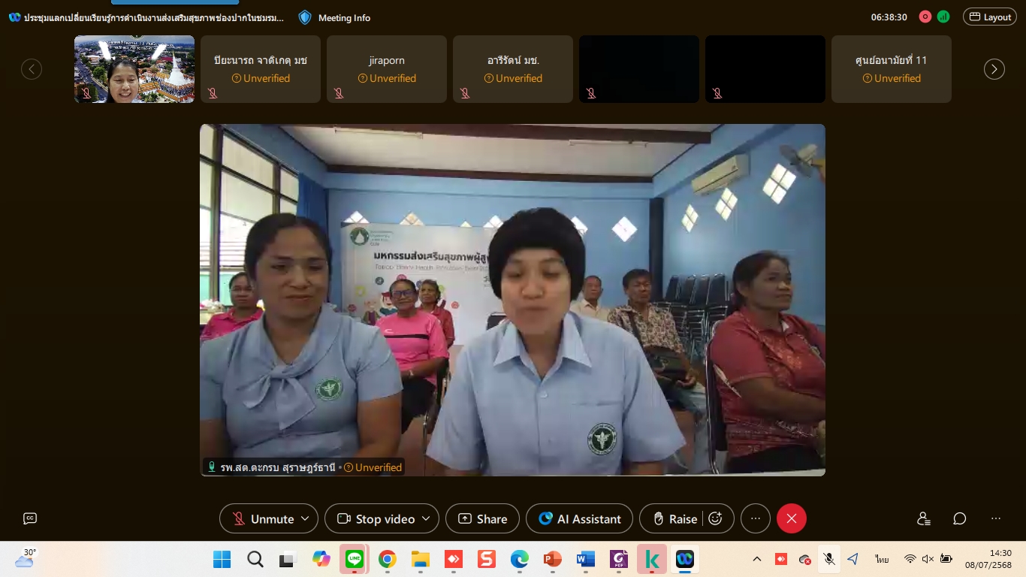Raise your hand

coord(674,518)
